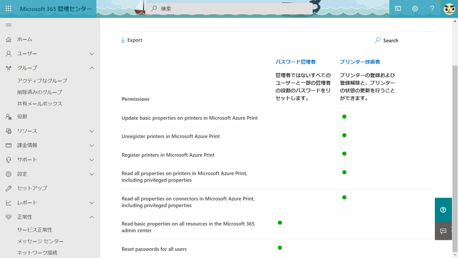Select 'Reset passwords for all users' text
The height and width of the screenshot is (258, 458).
[x=154, y=249]
